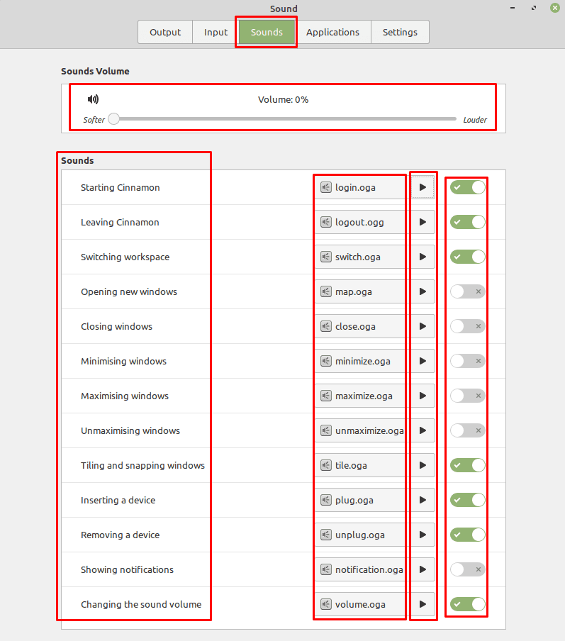
Task: Enable the Maximising windows sound
Action: tap(468, 396)
